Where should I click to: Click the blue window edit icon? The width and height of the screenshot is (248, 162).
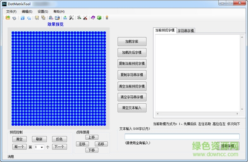57,18
